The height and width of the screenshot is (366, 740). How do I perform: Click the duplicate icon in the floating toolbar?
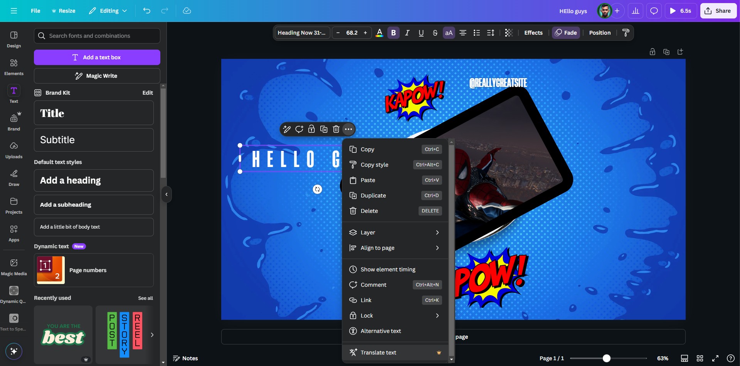324,129
